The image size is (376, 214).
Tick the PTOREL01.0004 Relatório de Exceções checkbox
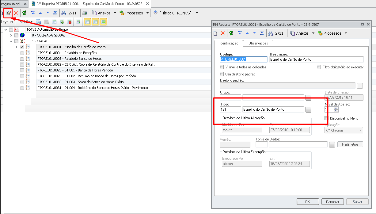pyautogui.click(x=22, y=53)
